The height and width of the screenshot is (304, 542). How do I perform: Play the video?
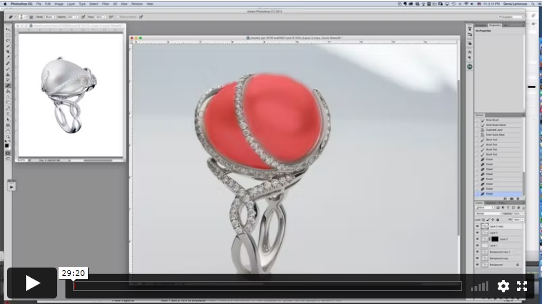pos(32,283)
